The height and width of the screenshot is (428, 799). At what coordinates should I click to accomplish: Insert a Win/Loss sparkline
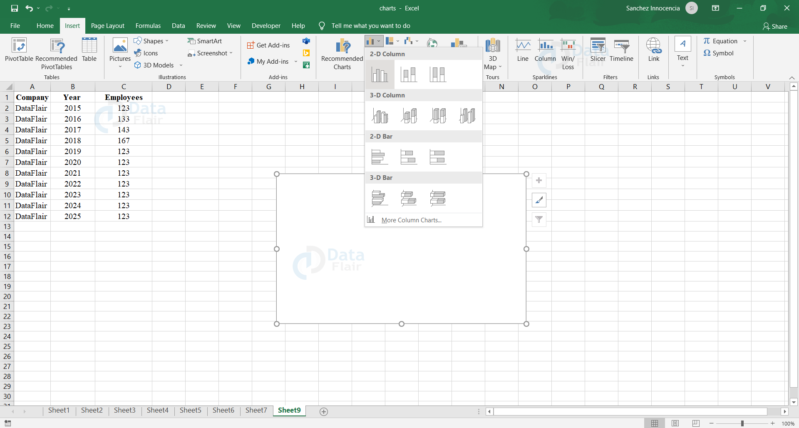click(568, 54)
